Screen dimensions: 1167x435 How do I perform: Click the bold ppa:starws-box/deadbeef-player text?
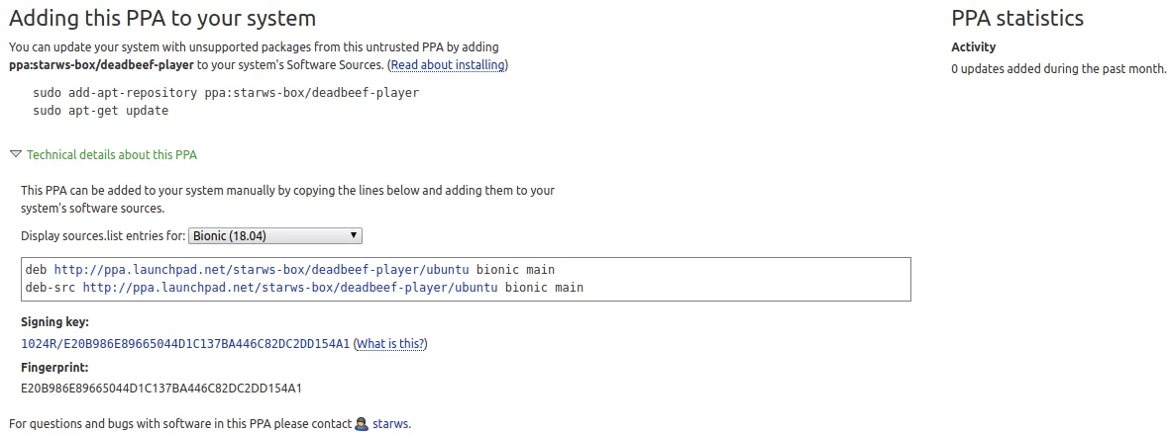click(x=101, y=64)
